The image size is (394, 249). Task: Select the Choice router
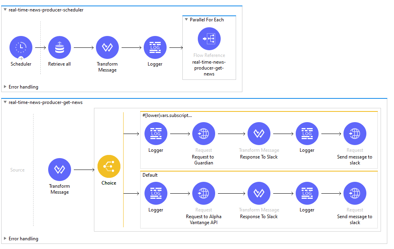click(109, 166)
